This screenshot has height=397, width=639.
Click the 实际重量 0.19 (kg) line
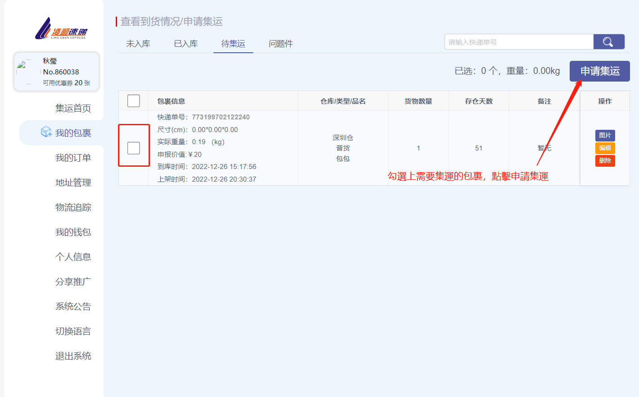pyautogui.click(x=190, y=142)
